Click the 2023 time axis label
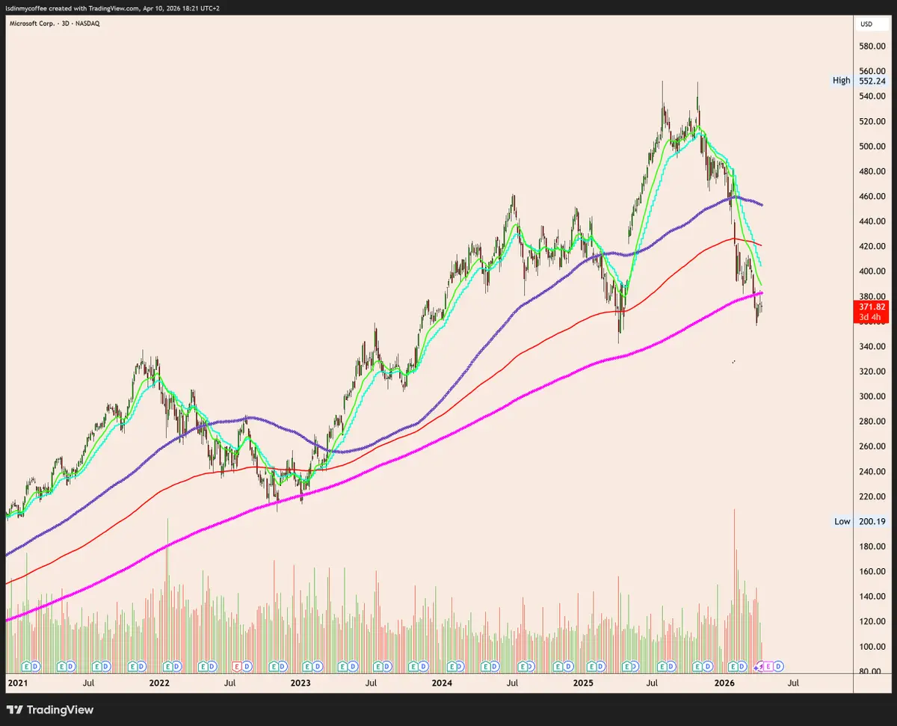Screen dimensions: 897x726 pos(300,683)
